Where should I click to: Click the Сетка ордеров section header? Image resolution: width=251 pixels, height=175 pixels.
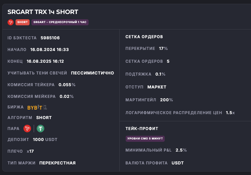[x=144, y=37]
